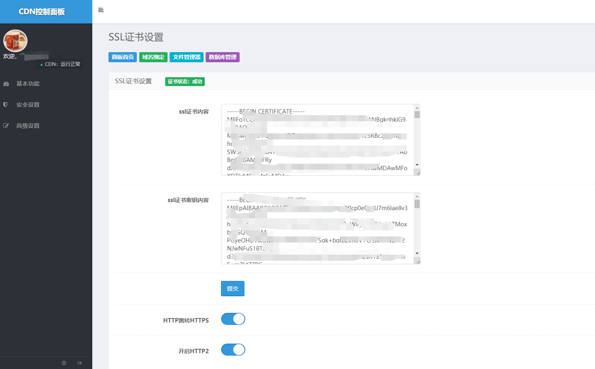Log out using the sign-out arrow icon
The image size is (595, 369).
pyautogui.click(x=80, y=363)
